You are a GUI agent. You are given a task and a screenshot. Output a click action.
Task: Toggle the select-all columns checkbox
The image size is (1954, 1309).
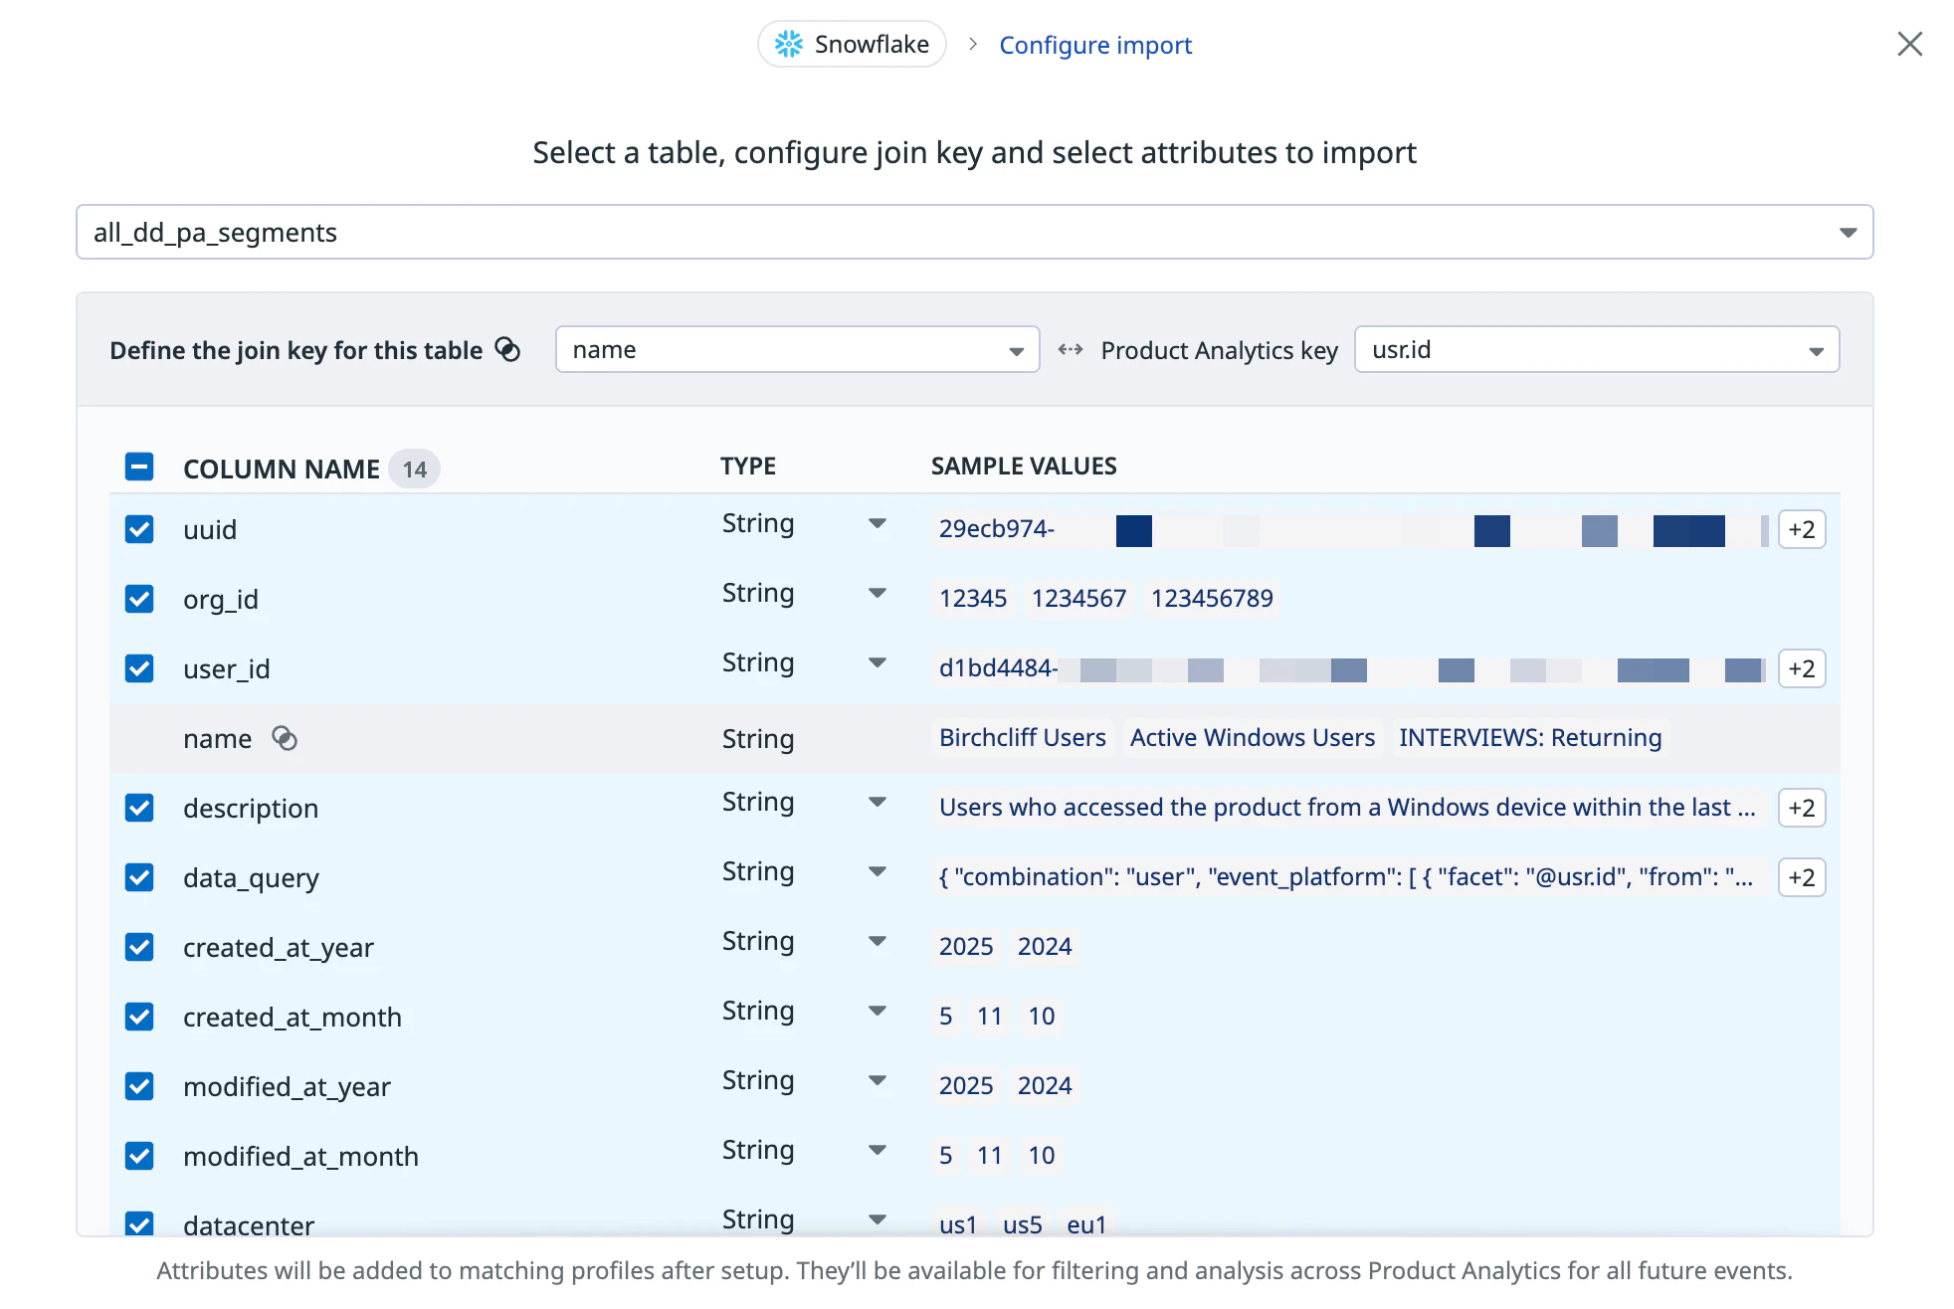coord(139,467)
